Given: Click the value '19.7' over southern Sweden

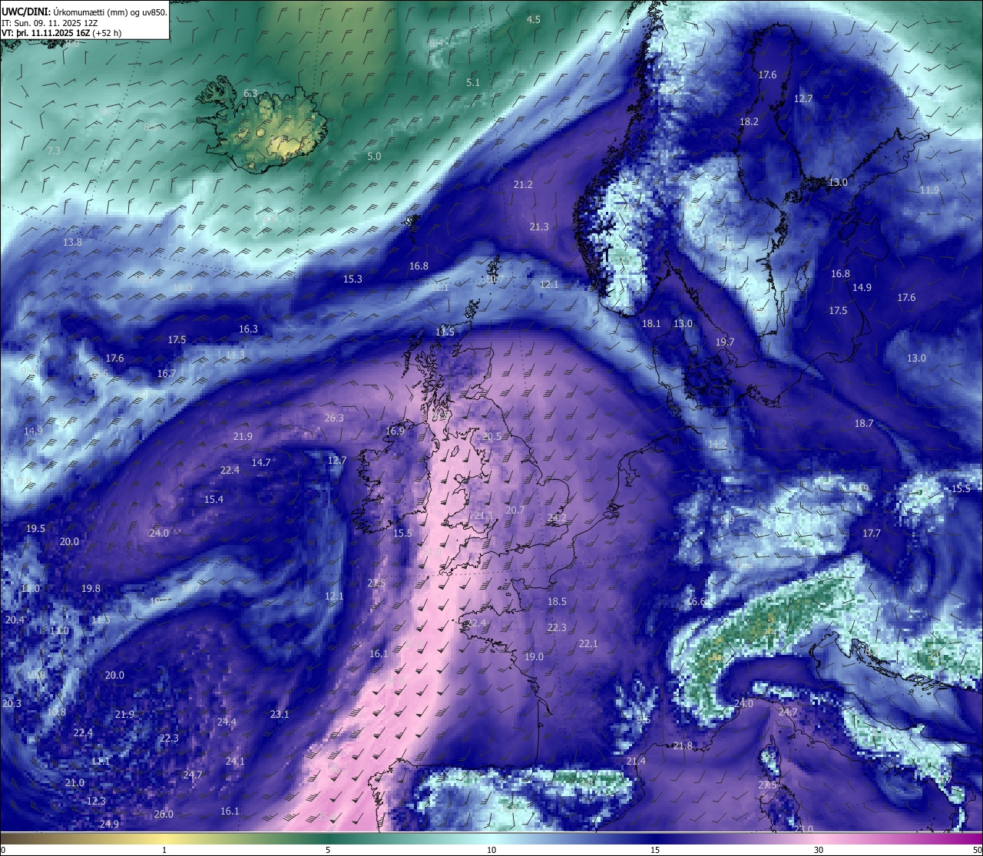Looking at the screenshot, I should click(725, 342).
